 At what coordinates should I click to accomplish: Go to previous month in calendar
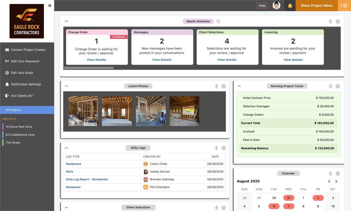[329, 181]
